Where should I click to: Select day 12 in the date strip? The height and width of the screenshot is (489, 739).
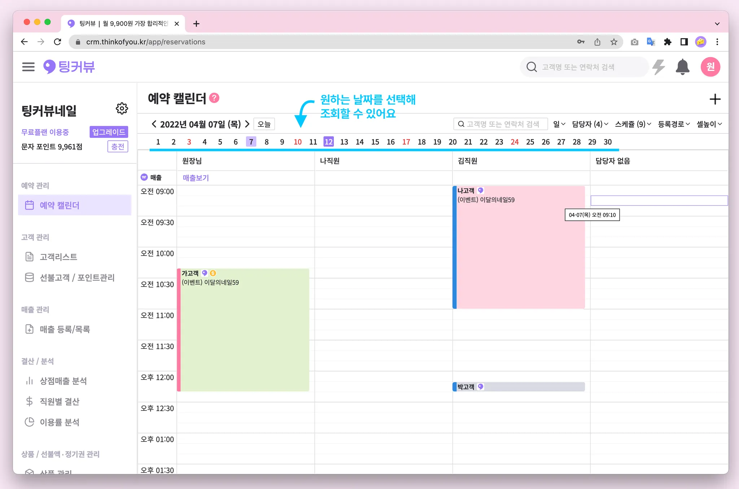[328, 142]
